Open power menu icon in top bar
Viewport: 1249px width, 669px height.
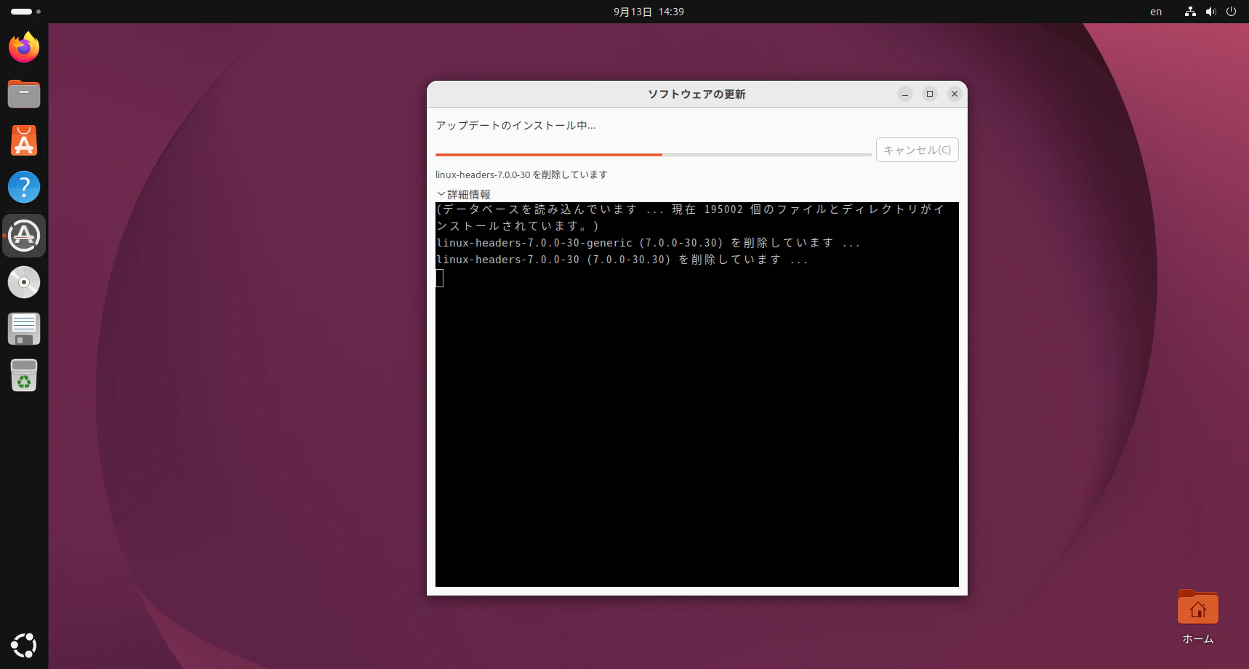(x=1231, y=12)
